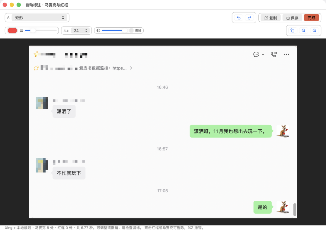Click the blurred avatar beside 潇洒了
The width and height of the screenshot is (326, 238).
(x=42, y=103)
